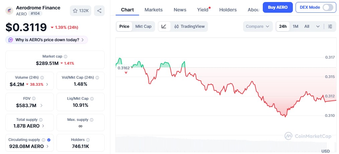Add AERO to watchlist with star button

coord(81,11)
